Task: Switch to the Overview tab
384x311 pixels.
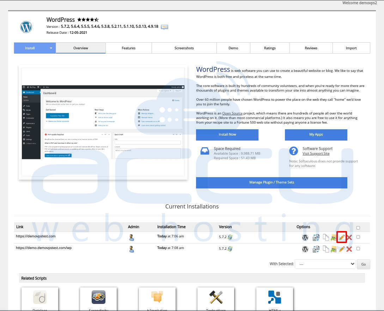Action: [x=80, y=48]
